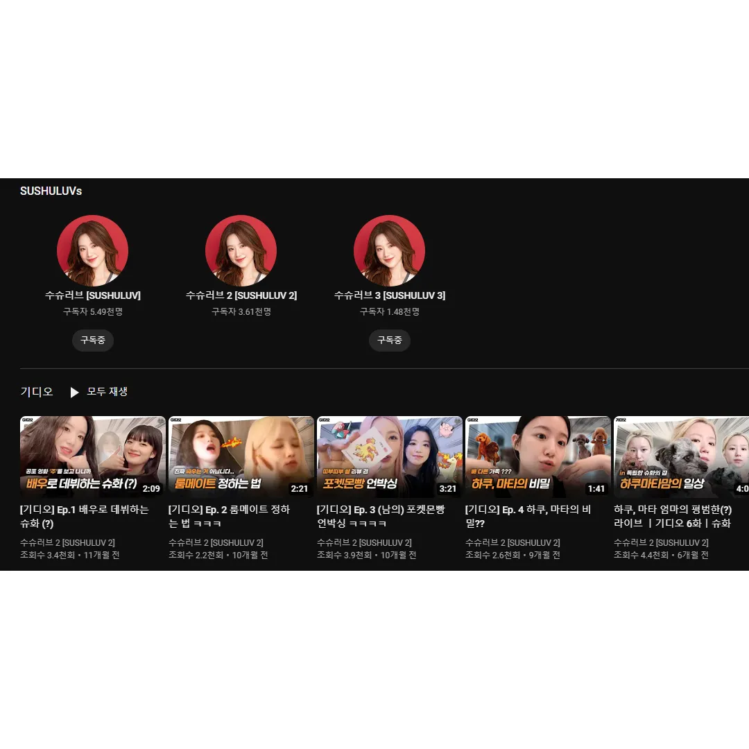This screenshot has height=749, width=749.
Task: Open the 하쿠마타맘의 일상 thumbnail
Action: click(x=680, y=456)
